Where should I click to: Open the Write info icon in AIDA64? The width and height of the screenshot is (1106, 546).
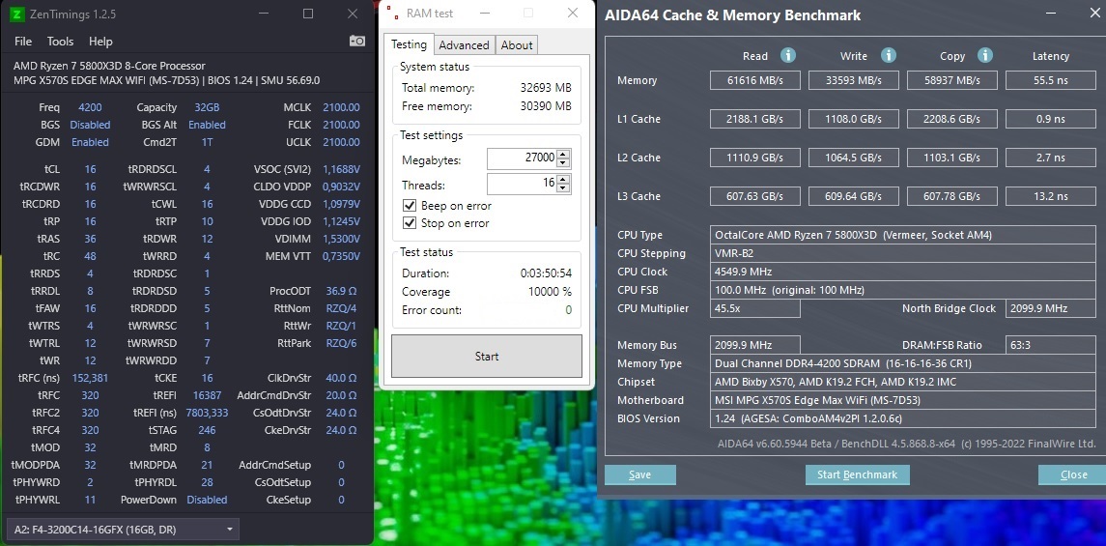coord(889,55)
